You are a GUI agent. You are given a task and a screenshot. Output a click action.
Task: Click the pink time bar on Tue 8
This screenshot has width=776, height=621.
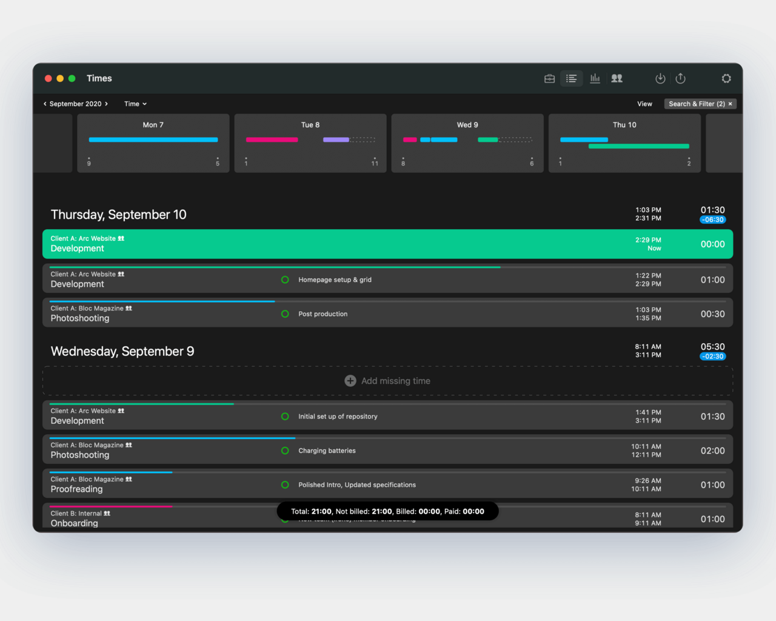(272, 140)
